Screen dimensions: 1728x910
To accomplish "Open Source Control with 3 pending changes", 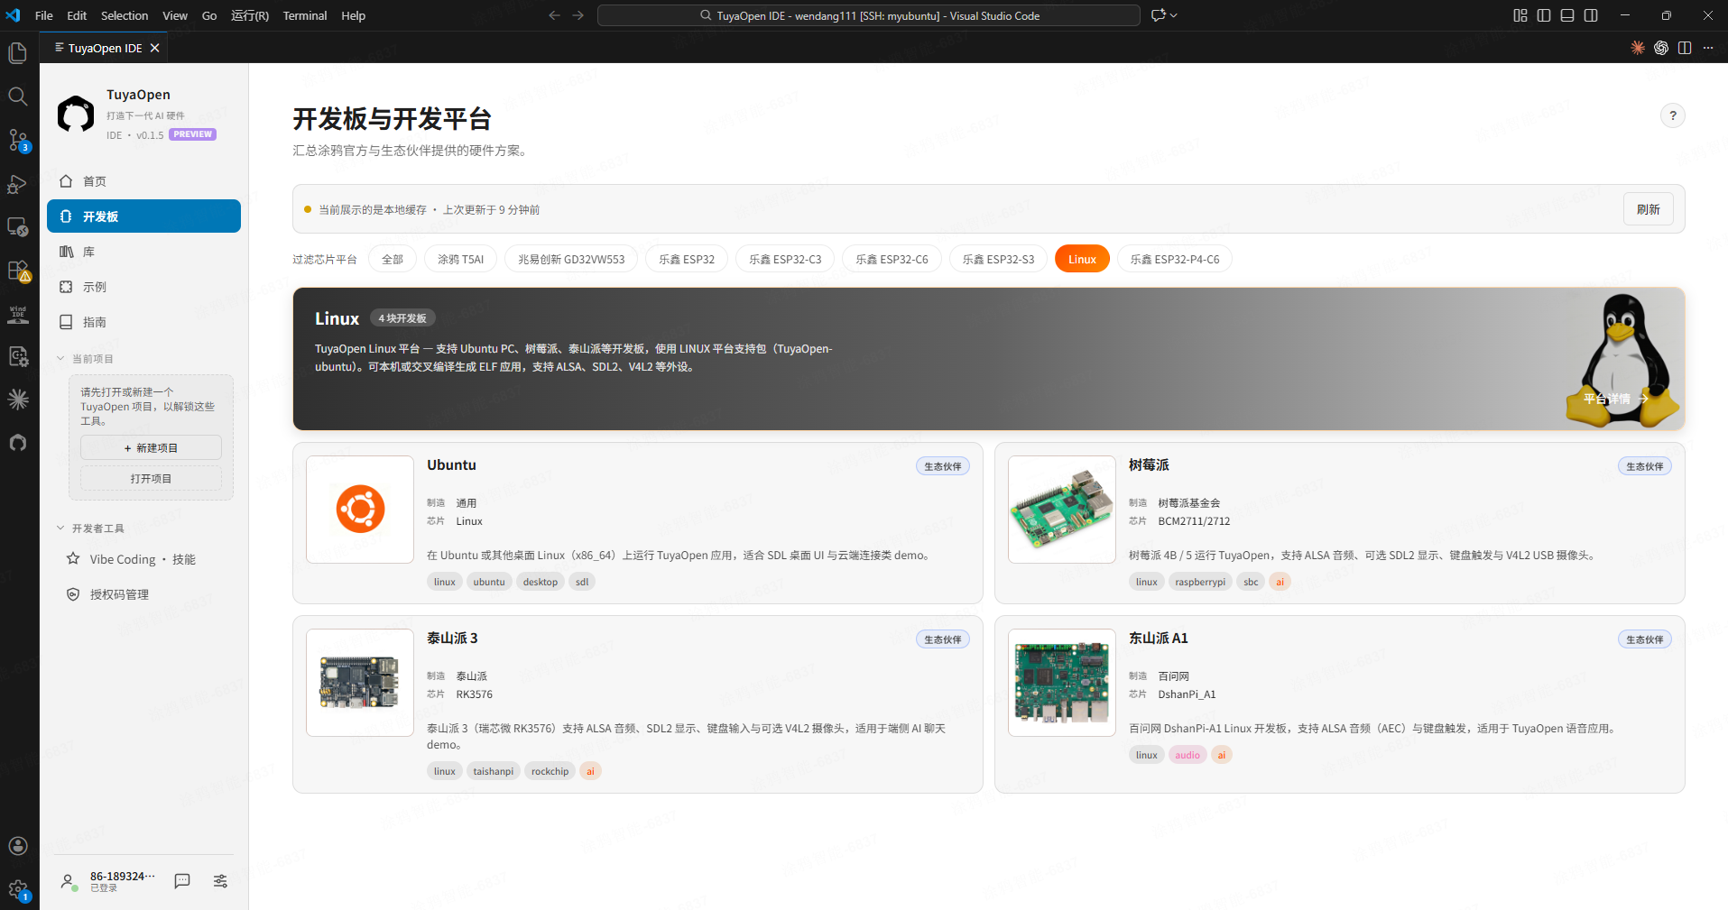I will (18, 140).
